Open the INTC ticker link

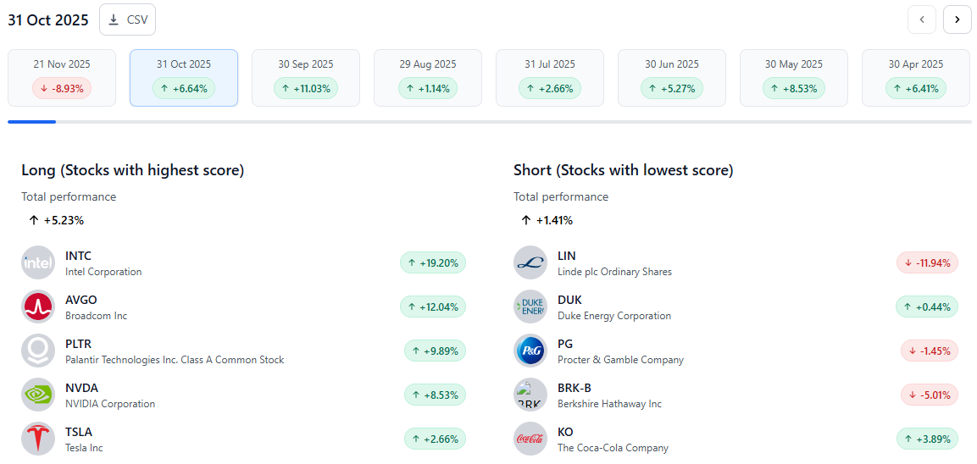(78, 256)
